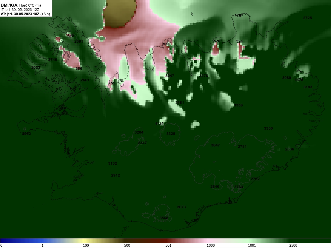Image resolution: width=331 pixels, height=248 pixels.
Task: Click the VT 18Z valid time line
Action: coord(25,14)
